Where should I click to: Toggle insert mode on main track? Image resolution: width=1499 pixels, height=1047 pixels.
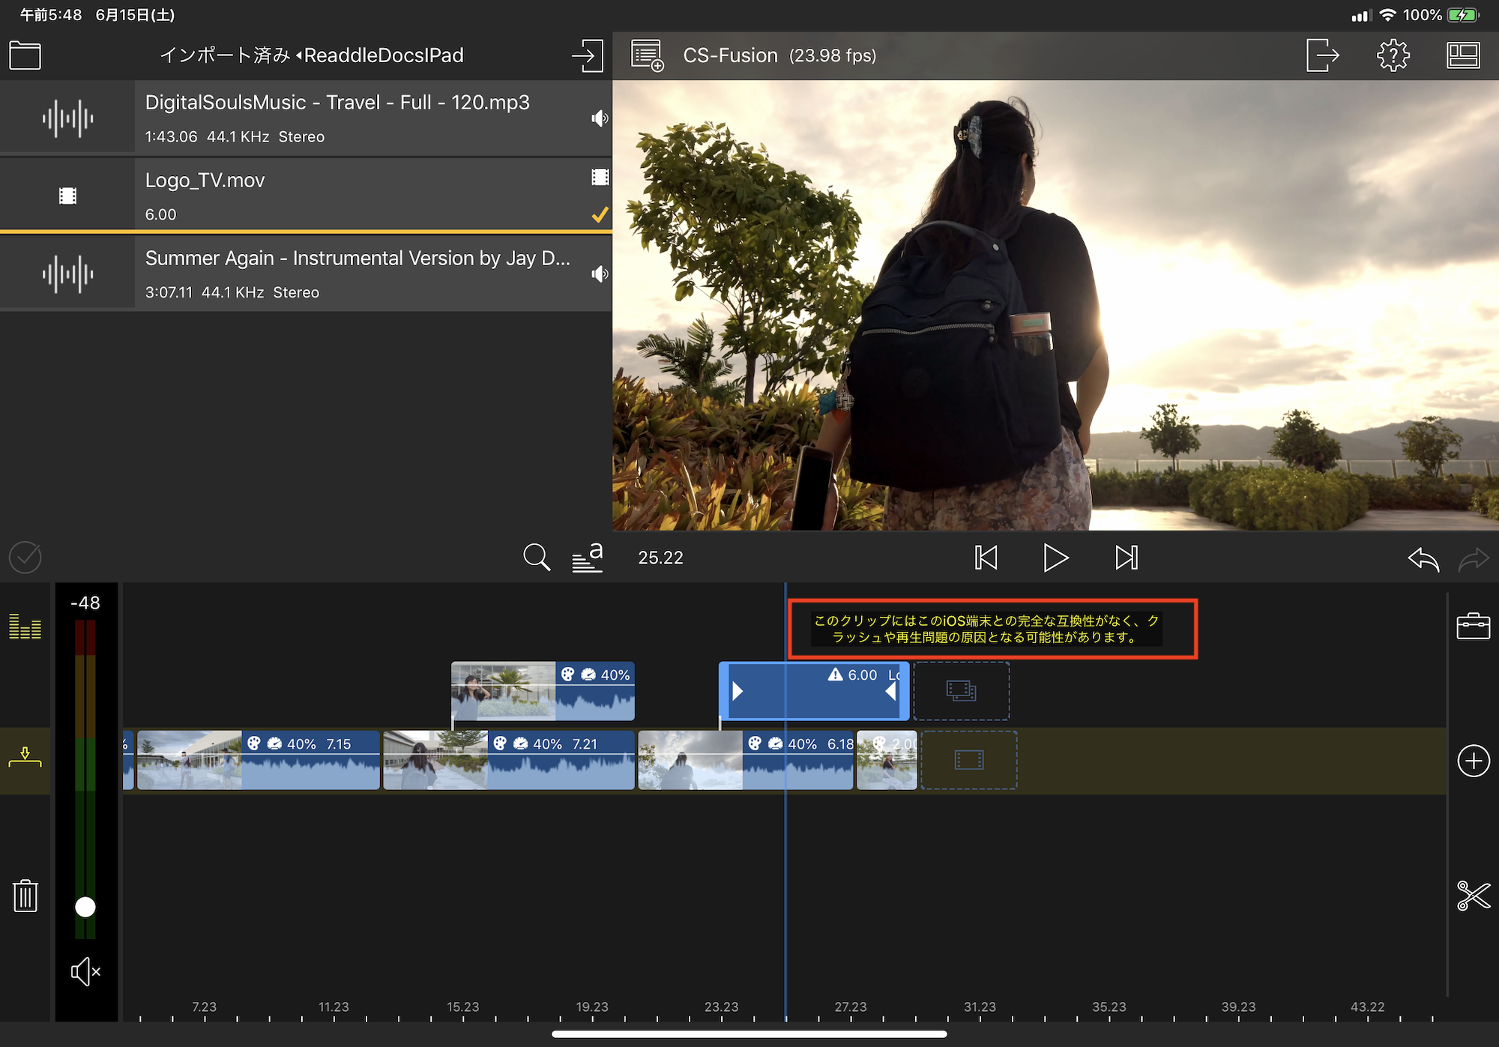point(25,758)
